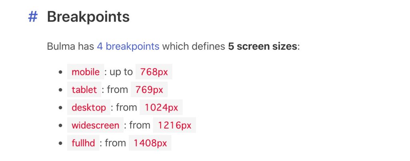Select the "fullhd" code tag
The width and height of the screenshot is (410, 161).
tap(83, 143)
